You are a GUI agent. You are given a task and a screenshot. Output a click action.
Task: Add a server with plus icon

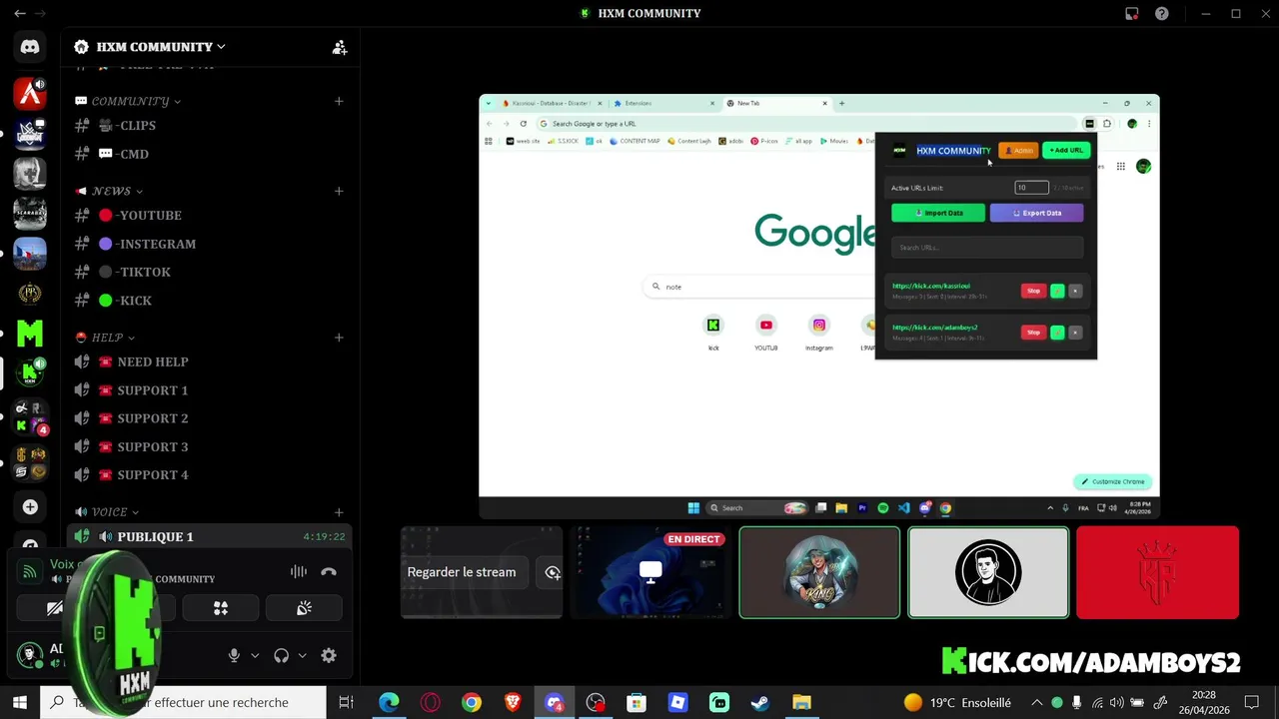coord(30,507)
